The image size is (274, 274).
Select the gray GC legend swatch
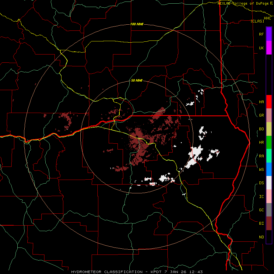click(269, 210)
